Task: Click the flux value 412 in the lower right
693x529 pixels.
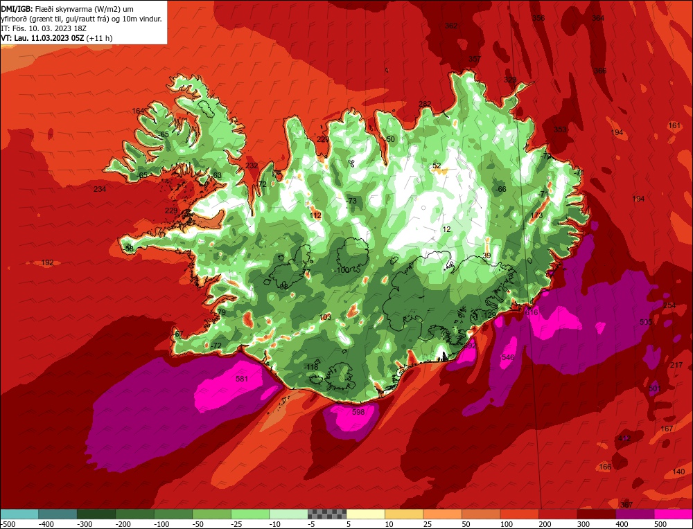Action: [624, 438]
